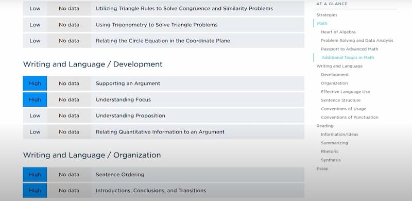Go to Effective Language Use section
The width and height of the screenshot is (412, 201).
coord(345,92)
